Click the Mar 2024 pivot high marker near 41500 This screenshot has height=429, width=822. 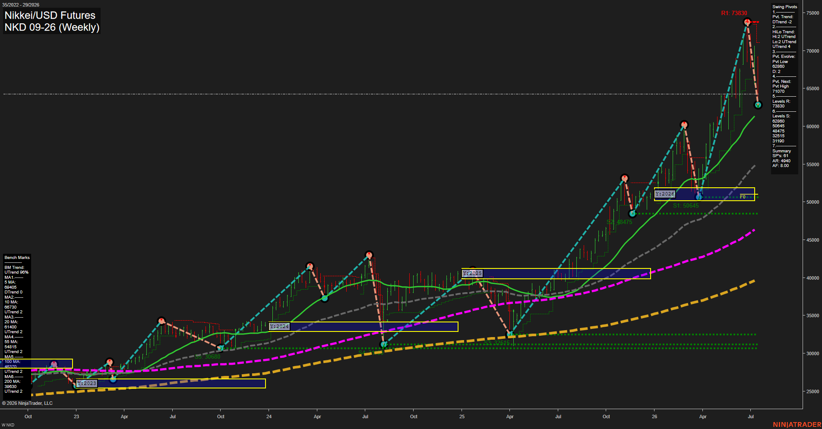[x=310, y=266]
